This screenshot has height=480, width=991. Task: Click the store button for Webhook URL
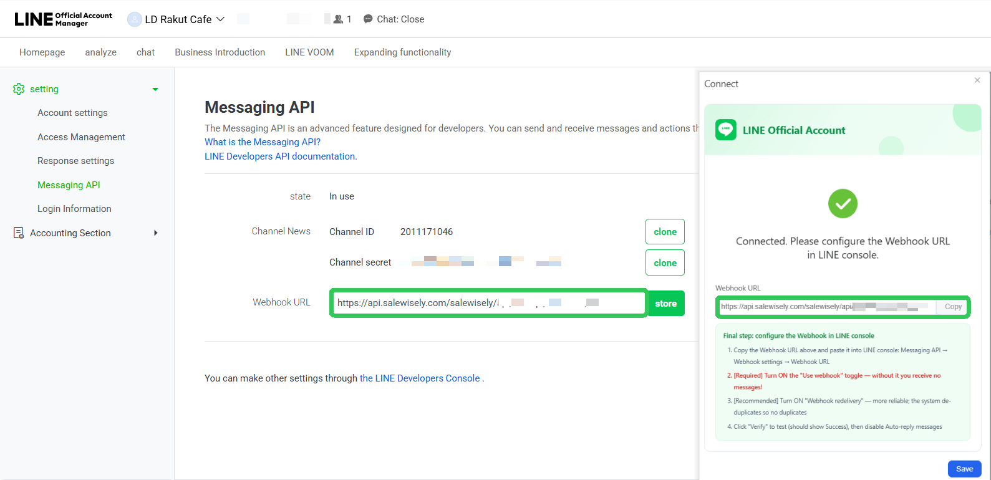tap(666, 304)
